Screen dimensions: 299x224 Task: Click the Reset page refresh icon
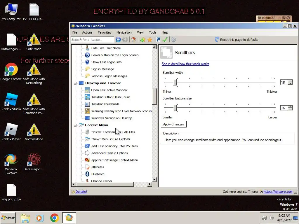coord(217,40)
